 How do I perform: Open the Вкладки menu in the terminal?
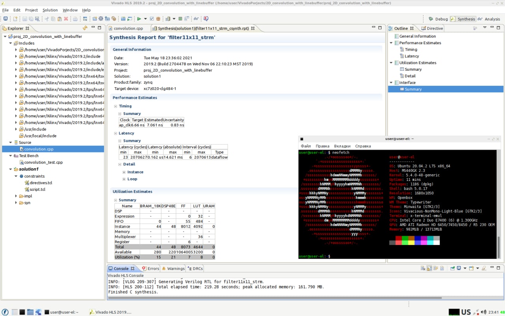pyautogui.click(x=342, y=146)
